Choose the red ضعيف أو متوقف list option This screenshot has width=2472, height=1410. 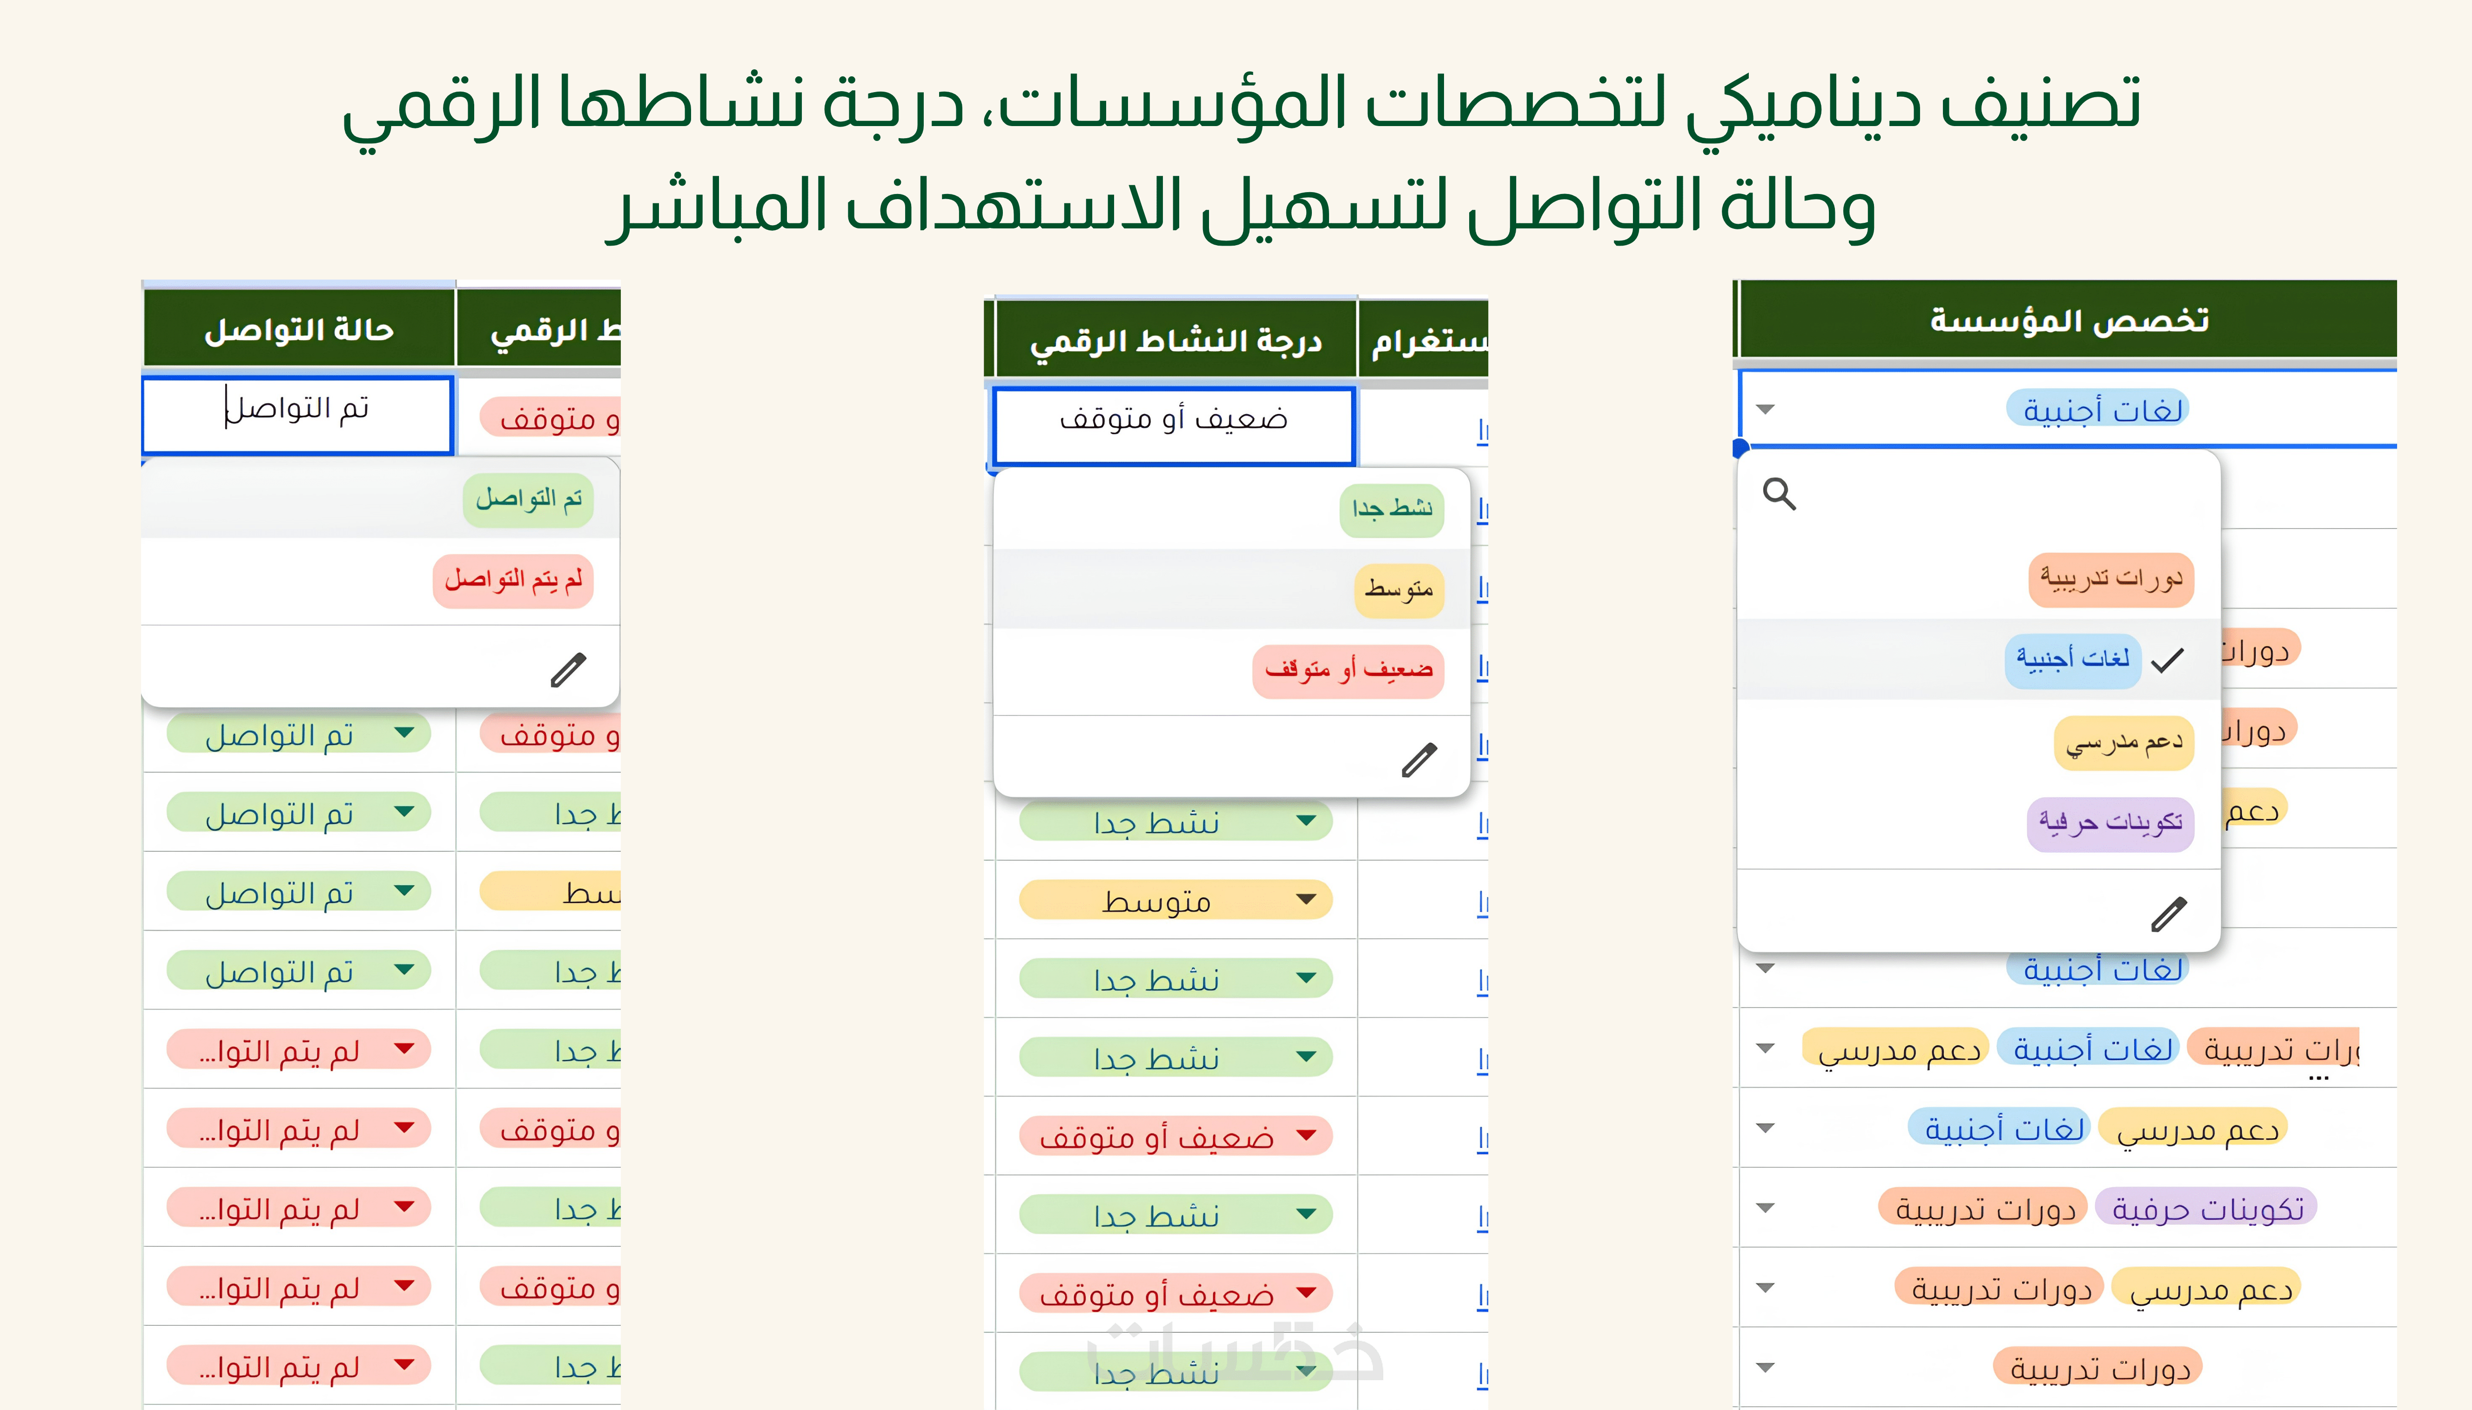[1347, 671]
